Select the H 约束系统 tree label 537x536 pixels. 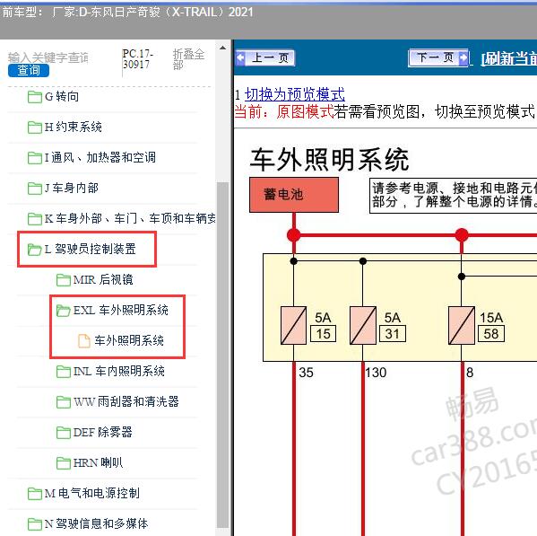[74, 127]
